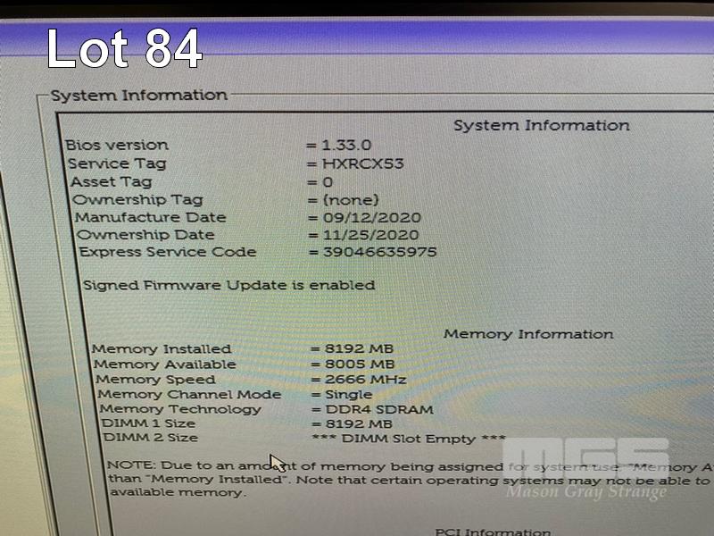This screenshot has height=536, width=714.
Task: Click the Memory Channel Mode Single value
Action: coord(349,394)
